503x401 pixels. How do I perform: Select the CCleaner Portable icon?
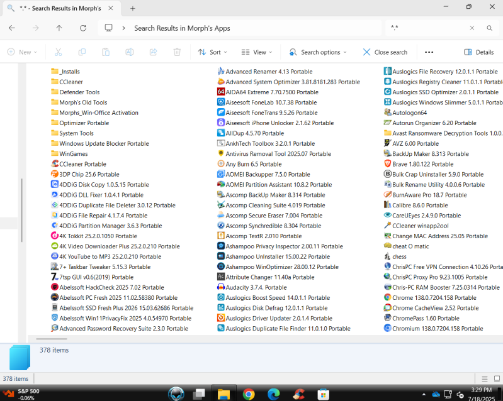pos(55,164)
